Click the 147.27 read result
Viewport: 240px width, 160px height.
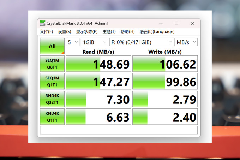point(98,81)
